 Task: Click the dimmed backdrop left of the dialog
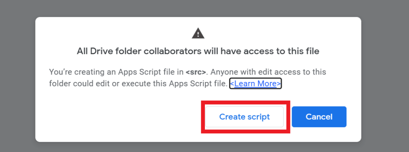(x=18, y=78)
